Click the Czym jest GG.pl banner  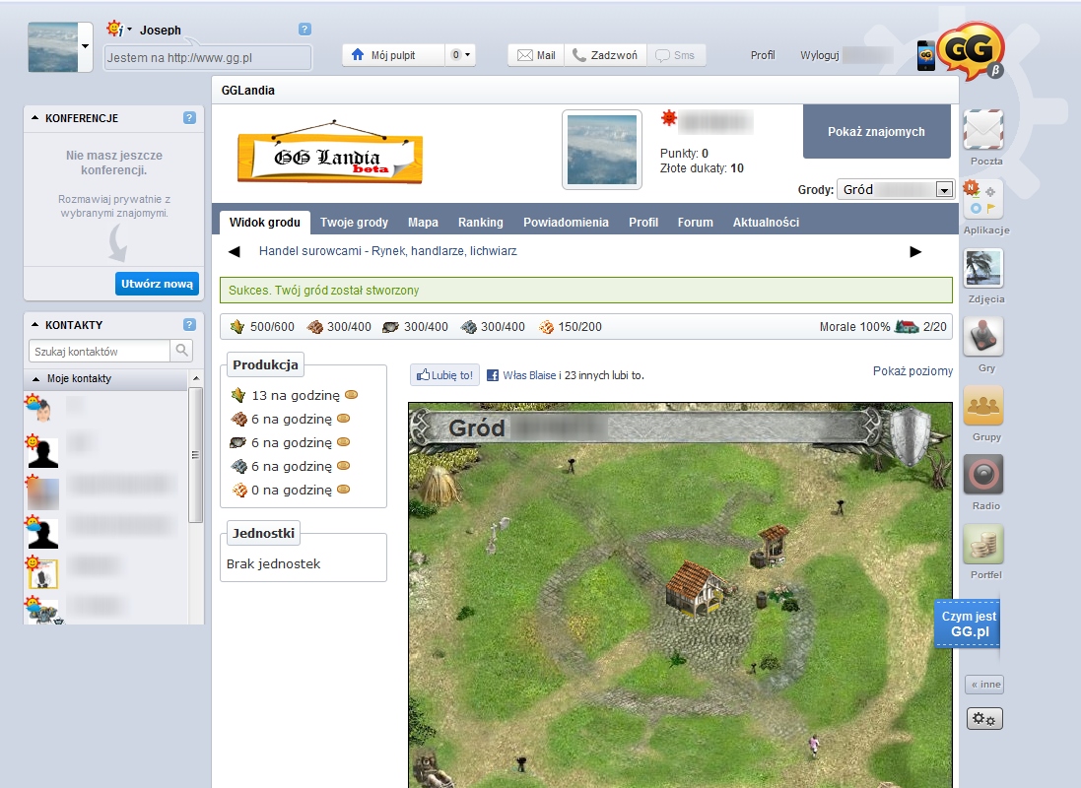coord(968,624)
